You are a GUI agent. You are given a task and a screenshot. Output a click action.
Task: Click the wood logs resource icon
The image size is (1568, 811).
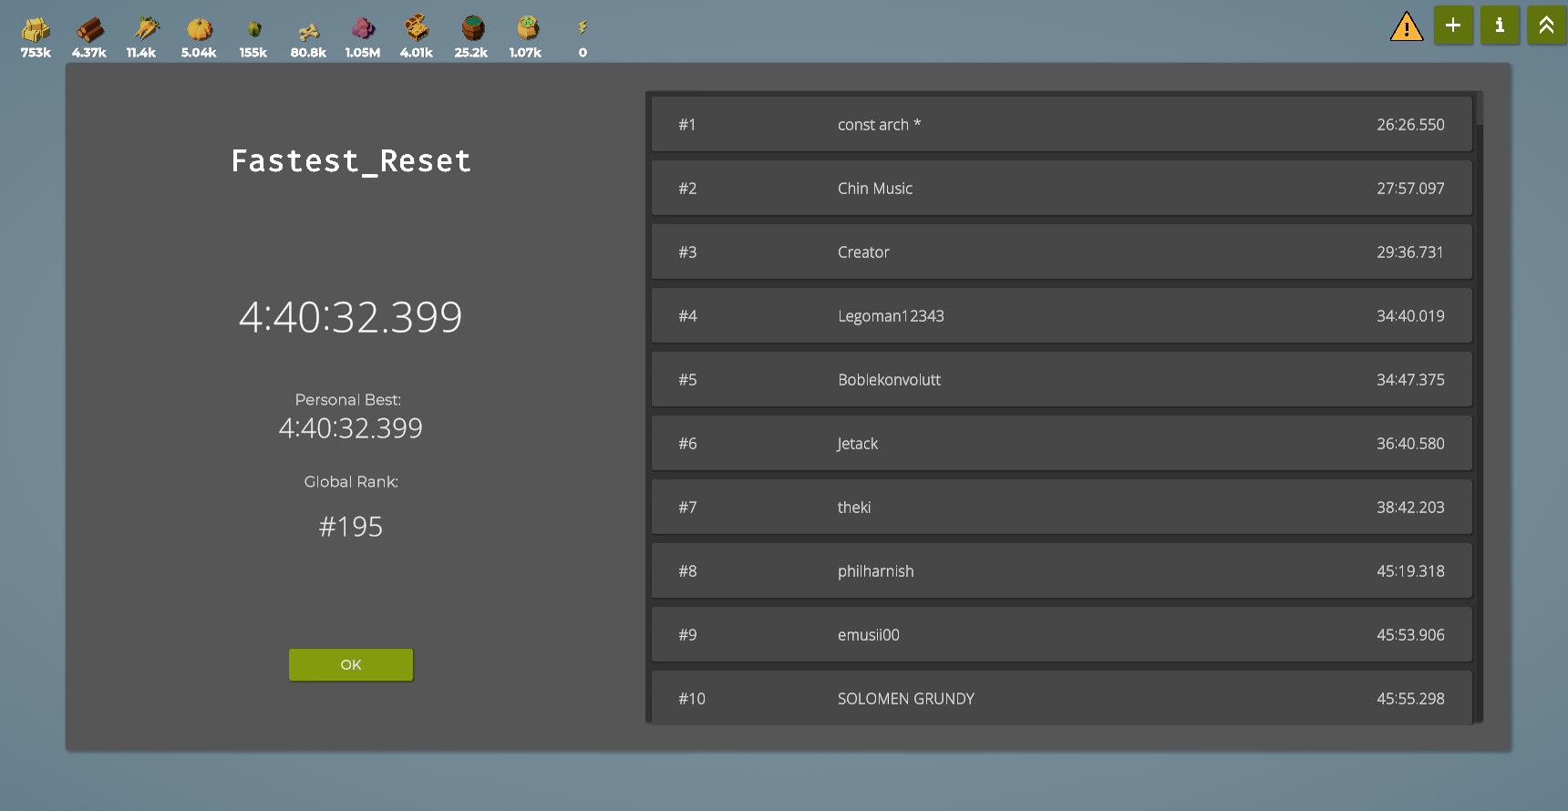[x=89, y=30]
